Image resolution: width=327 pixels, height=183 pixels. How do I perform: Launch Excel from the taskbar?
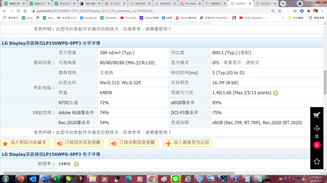(x=56, y=179)
